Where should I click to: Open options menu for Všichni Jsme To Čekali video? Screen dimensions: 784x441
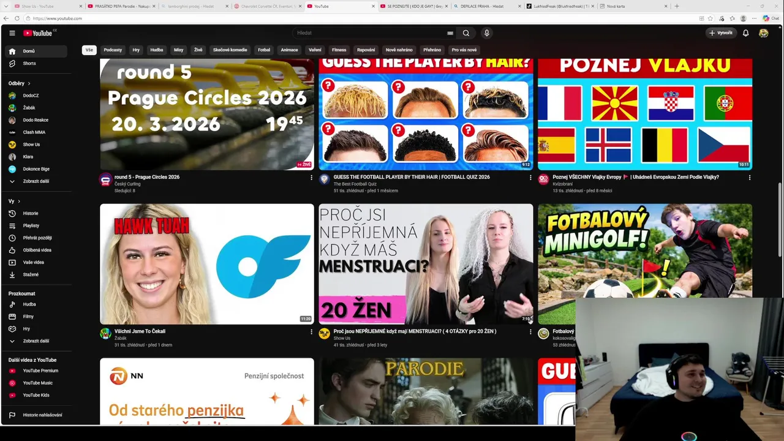click(x=311, y=332)
